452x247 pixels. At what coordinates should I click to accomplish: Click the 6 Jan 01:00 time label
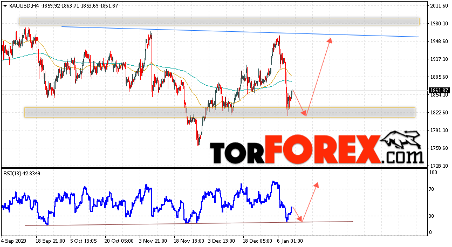pyautogui.click(x=290, y=241)
